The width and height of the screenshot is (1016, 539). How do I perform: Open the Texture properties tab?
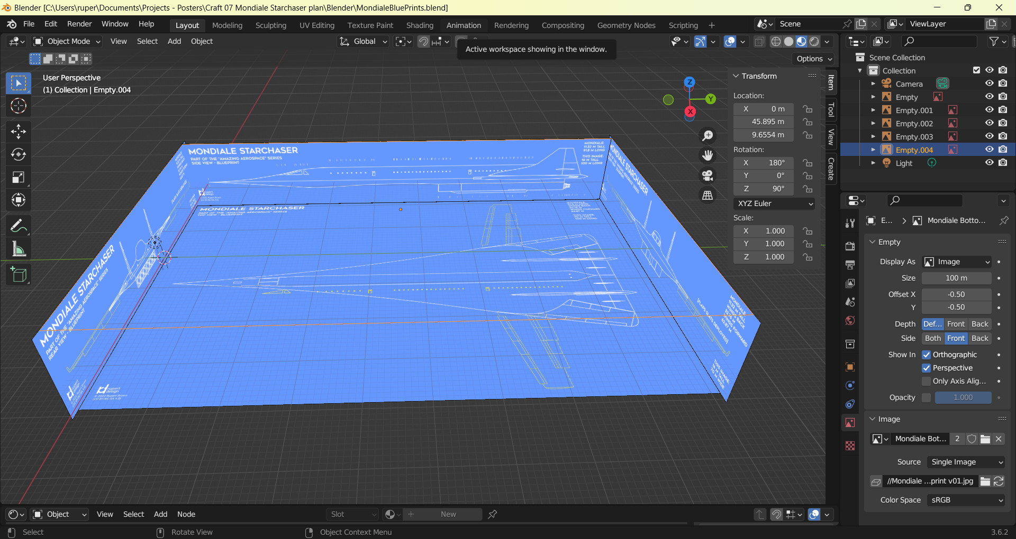click(850, 445)
